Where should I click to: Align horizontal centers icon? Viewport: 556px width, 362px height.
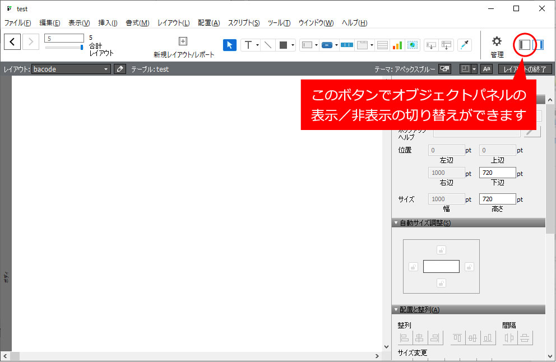419,338
